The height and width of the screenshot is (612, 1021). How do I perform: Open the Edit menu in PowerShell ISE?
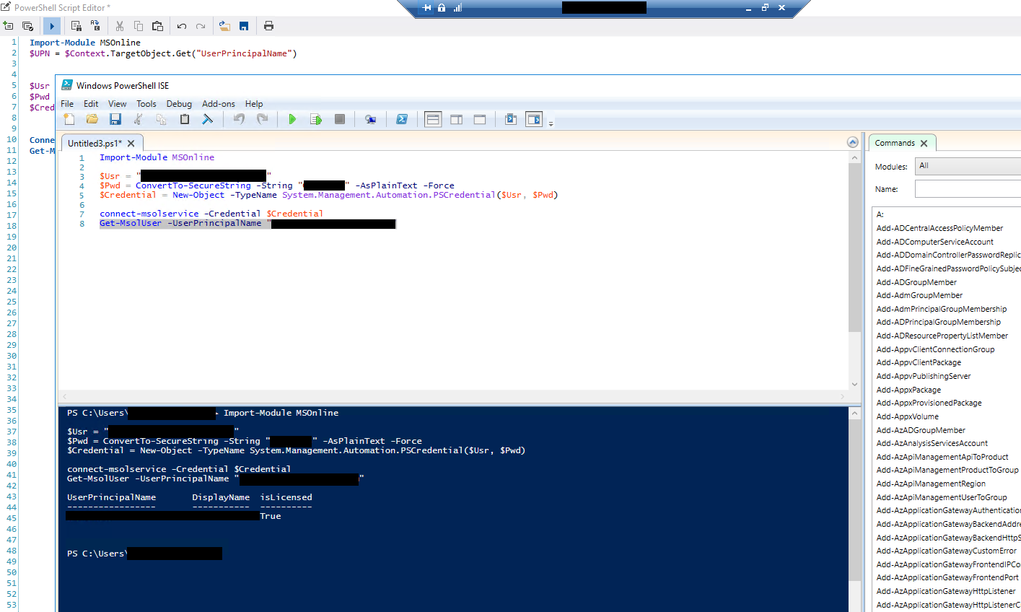click(91, 104)
